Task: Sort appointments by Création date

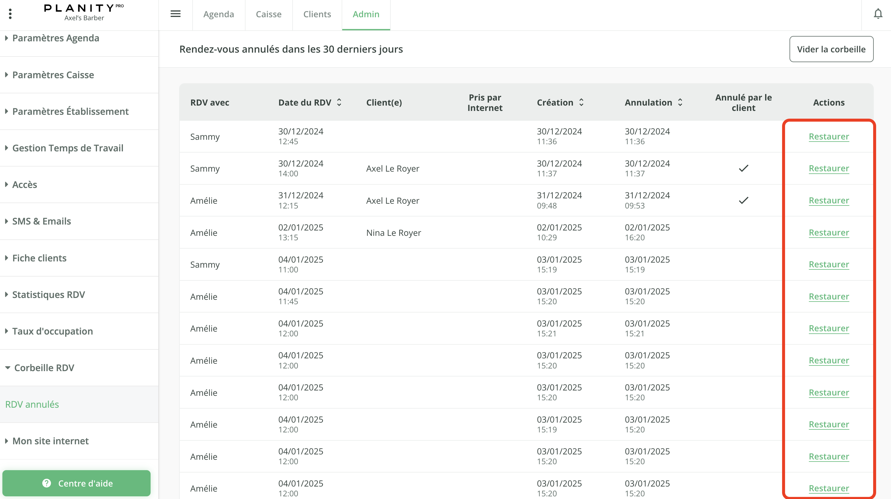Action: tap(581, 102)
